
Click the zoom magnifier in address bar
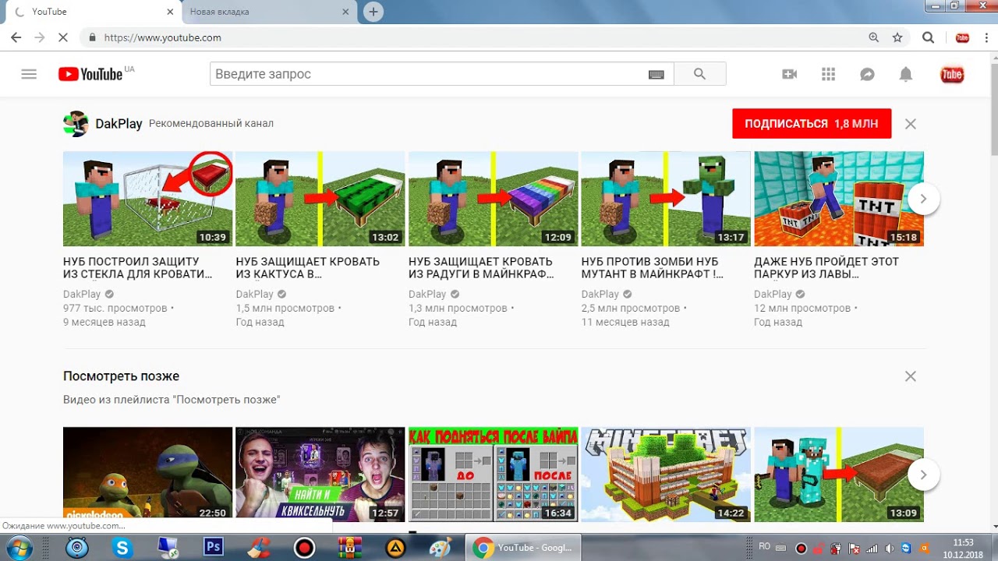[874, 37]
